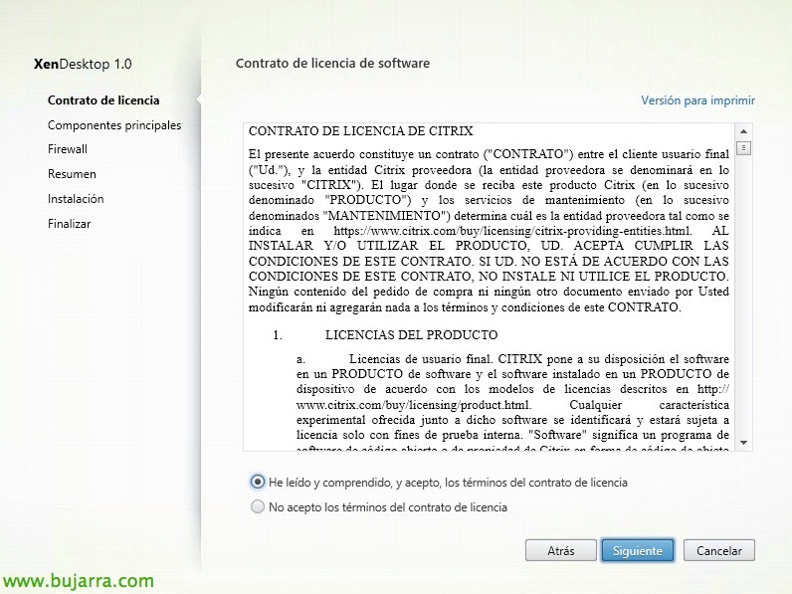This screenshot has height=594, width=792.
Task: Select the 'Resumen' step
Action: coord(72,174)
